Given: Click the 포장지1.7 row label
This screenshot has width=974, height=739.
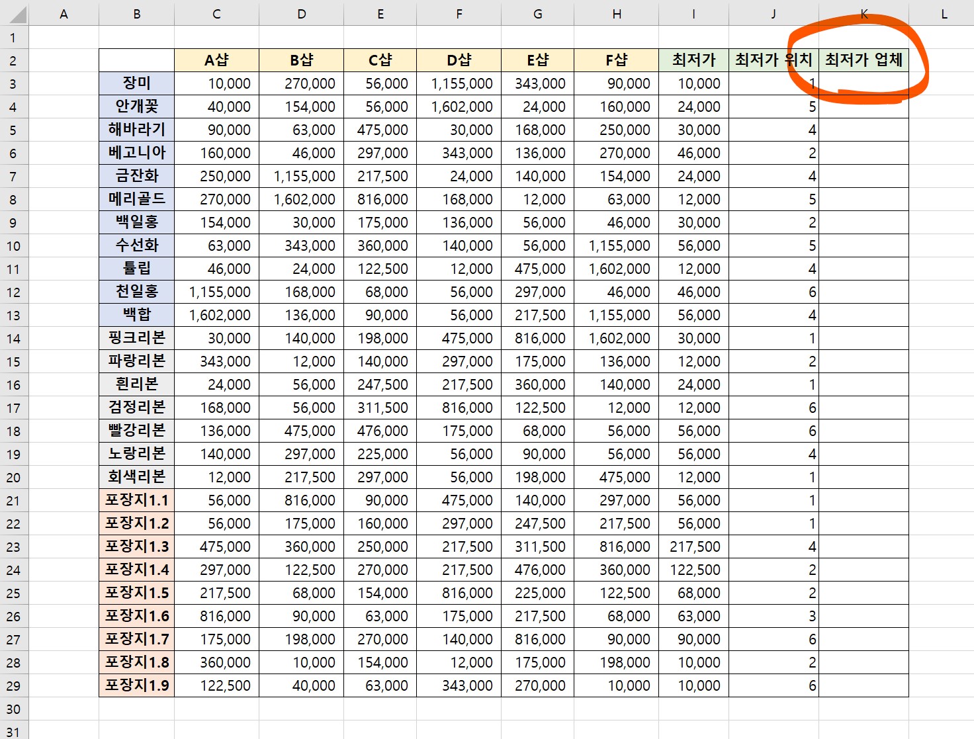Looking at the screenshot, I should click(136, 639).
